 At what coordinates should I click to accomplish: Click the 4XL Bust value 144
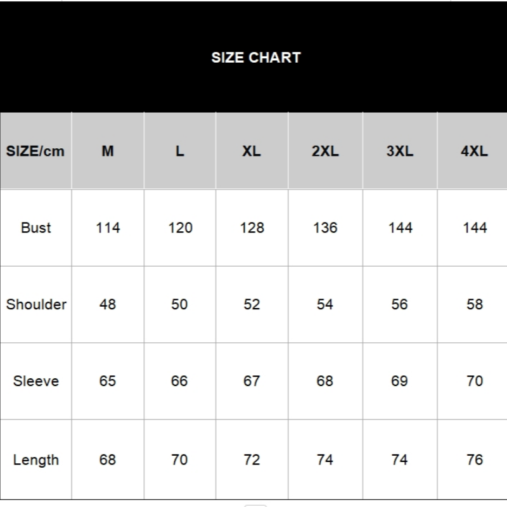pyautogui.click(x=475, y=228)
